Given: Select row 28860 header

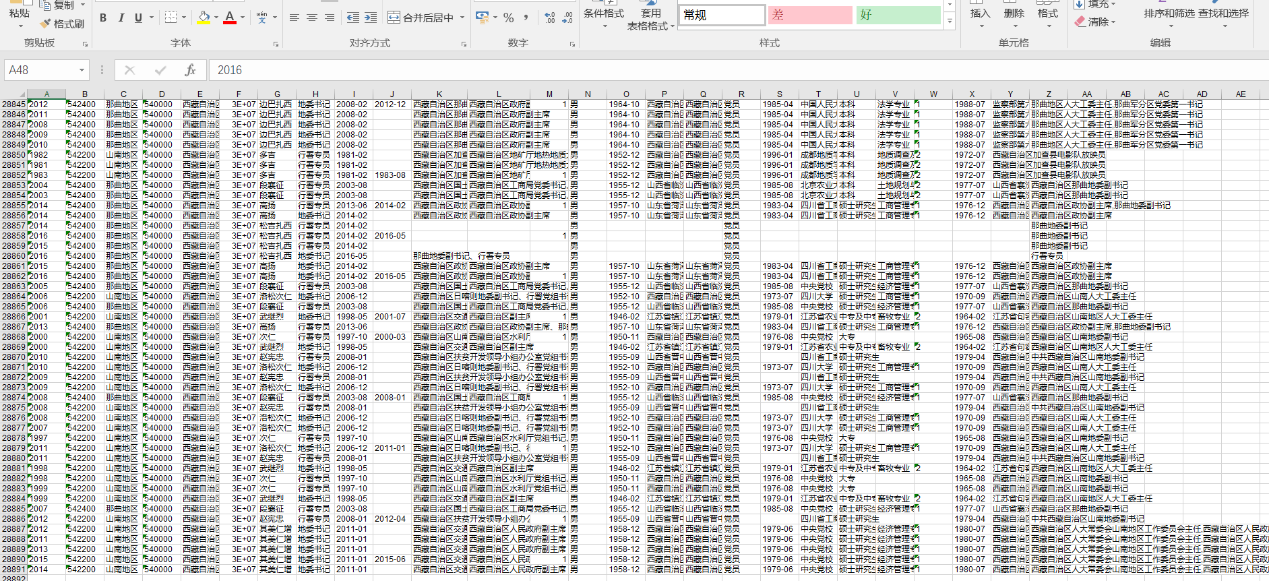Looking at the screenshot, I should tap(13, 256).
